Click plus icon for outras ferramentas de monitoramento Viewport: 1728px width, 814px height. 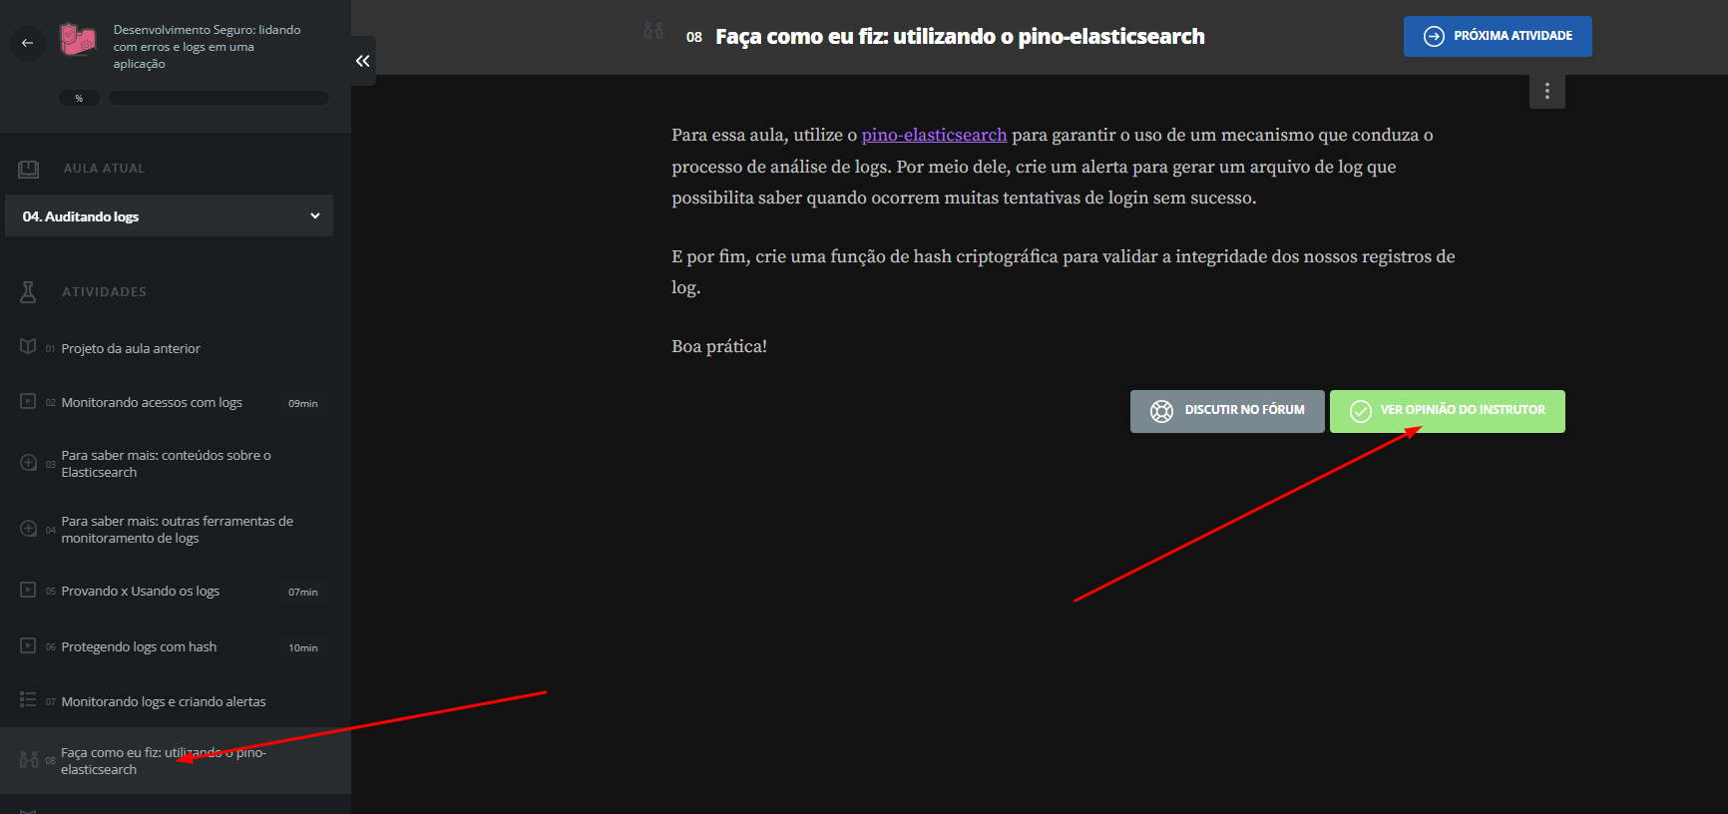(x=28, y=529)
